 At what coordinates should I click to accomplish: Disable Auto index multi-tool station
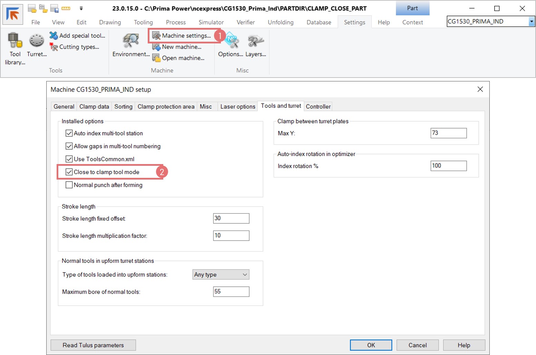pos(69,133)
